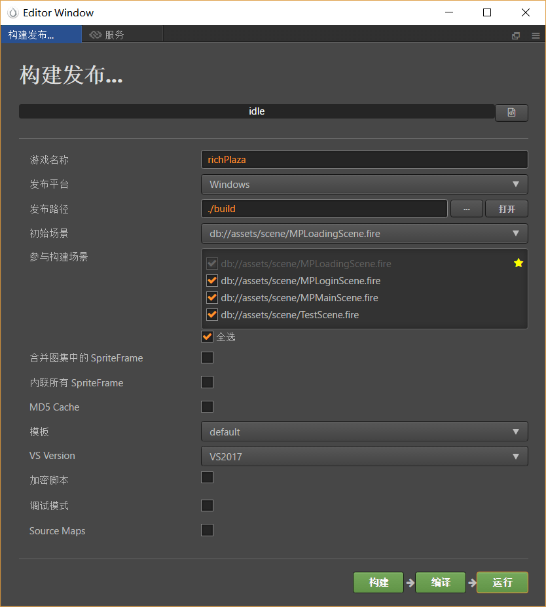Image resolution: width=546 pixels, height=607 pixels.
Task: Click the yellow star on MPLoadingScene
Action: [518, 263]
